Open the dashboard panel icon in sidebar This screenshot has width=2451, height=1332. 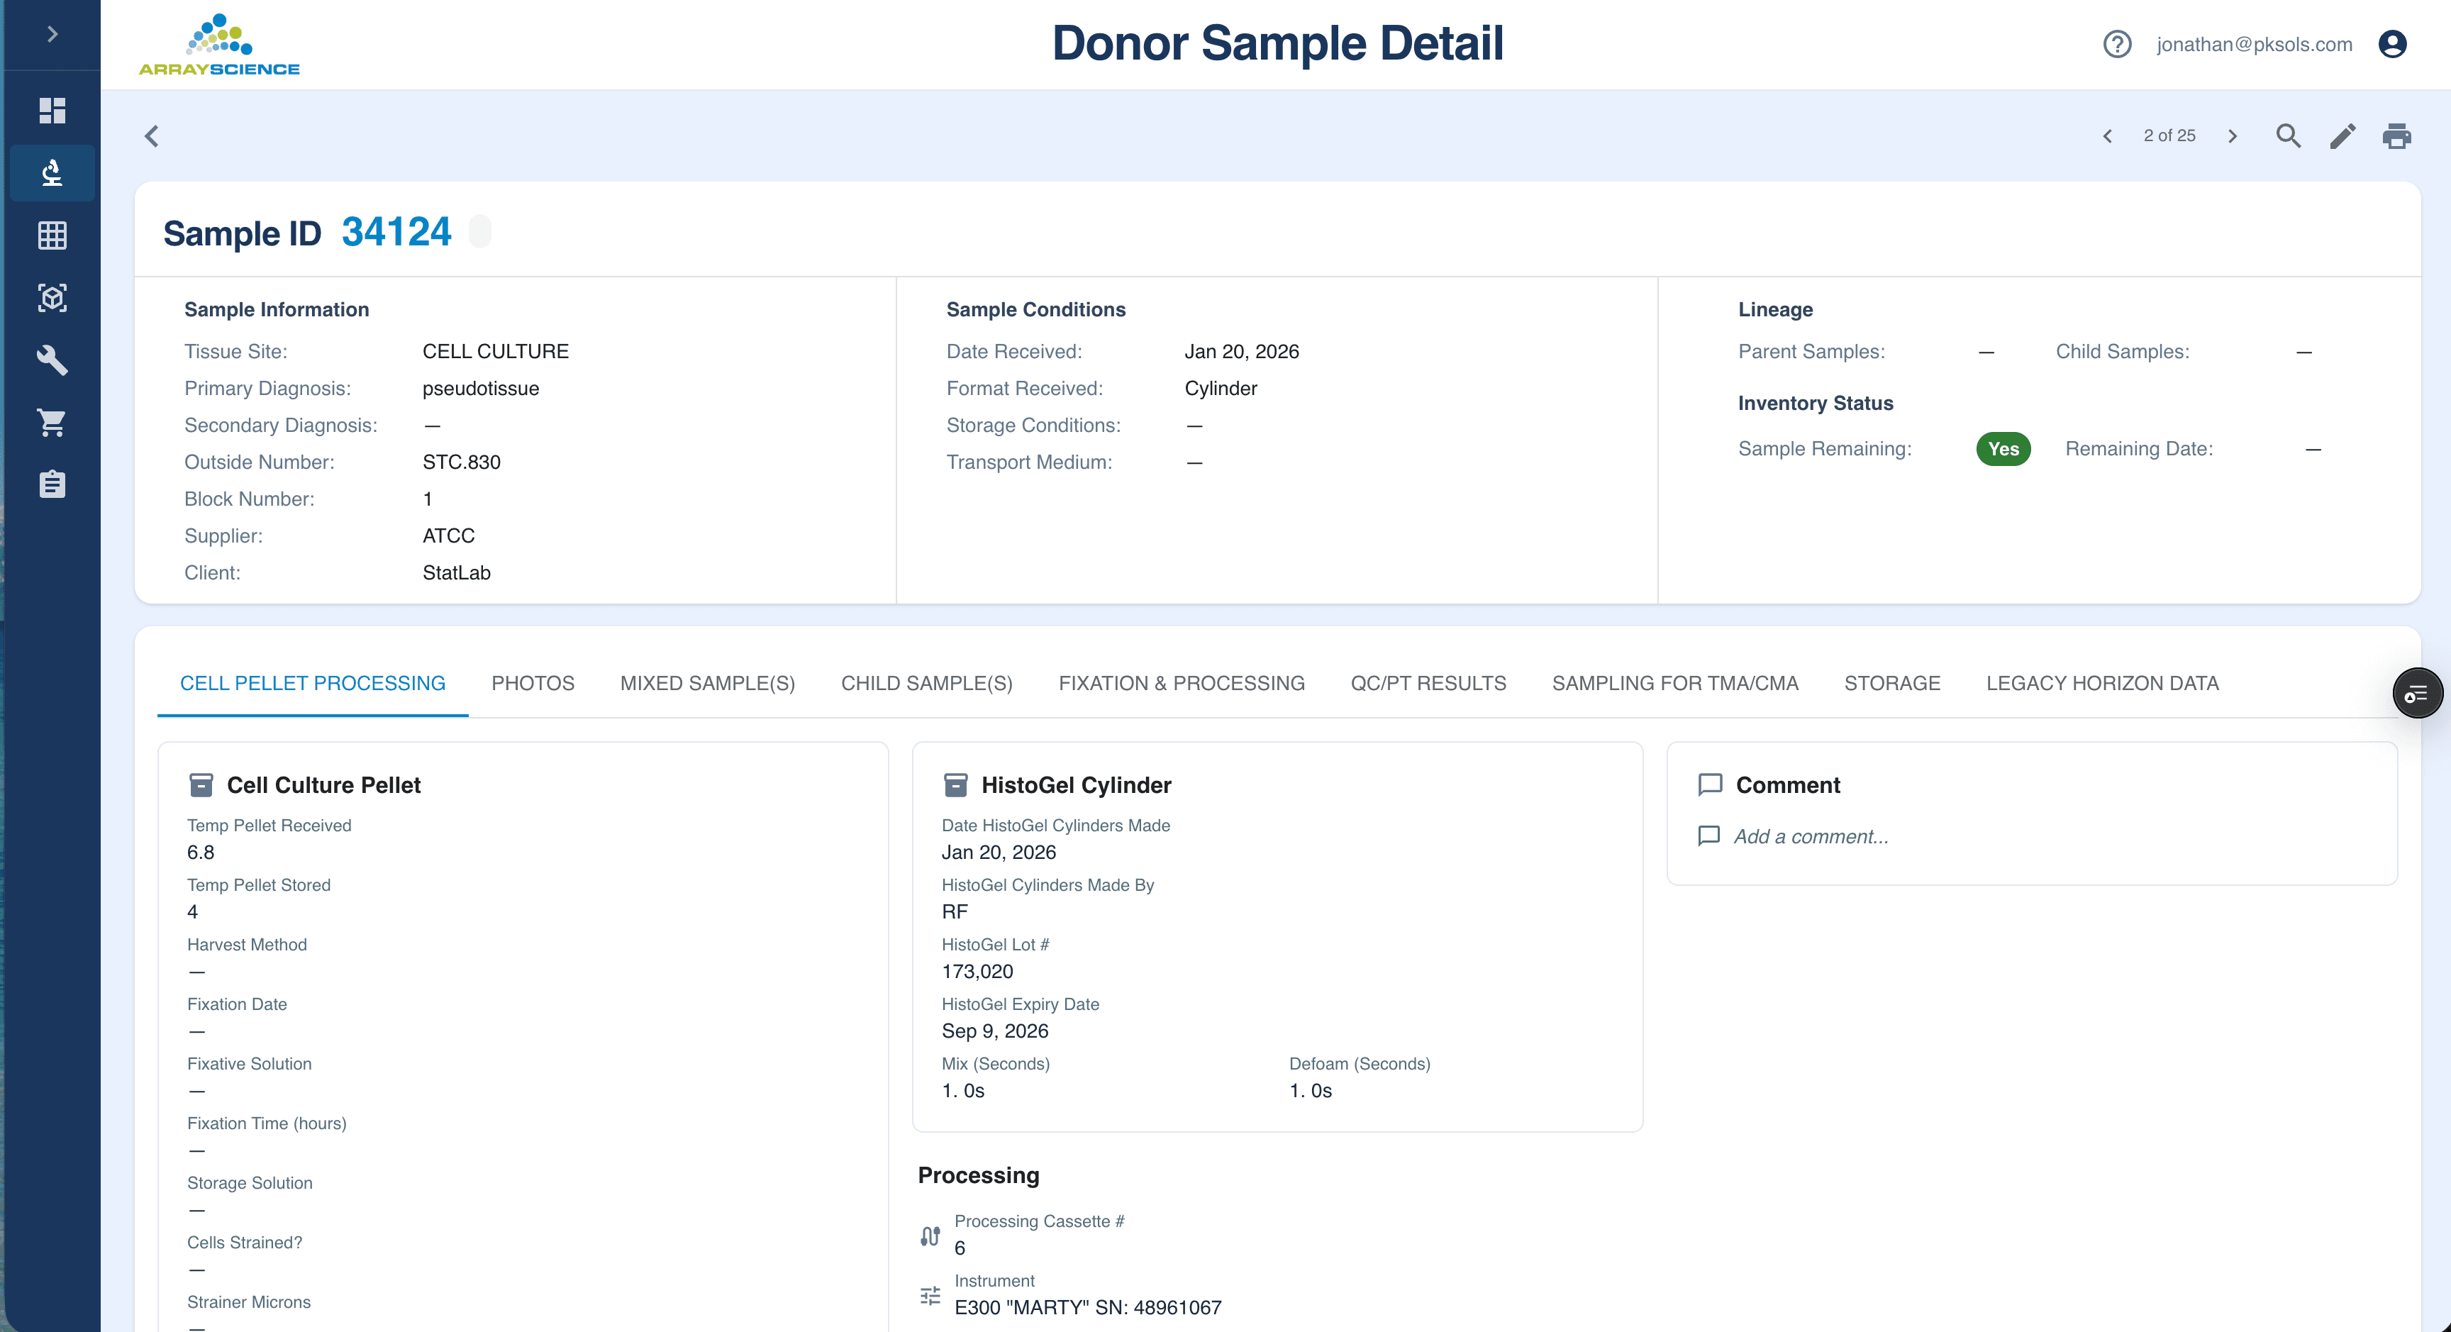click(x=52, y=111)
